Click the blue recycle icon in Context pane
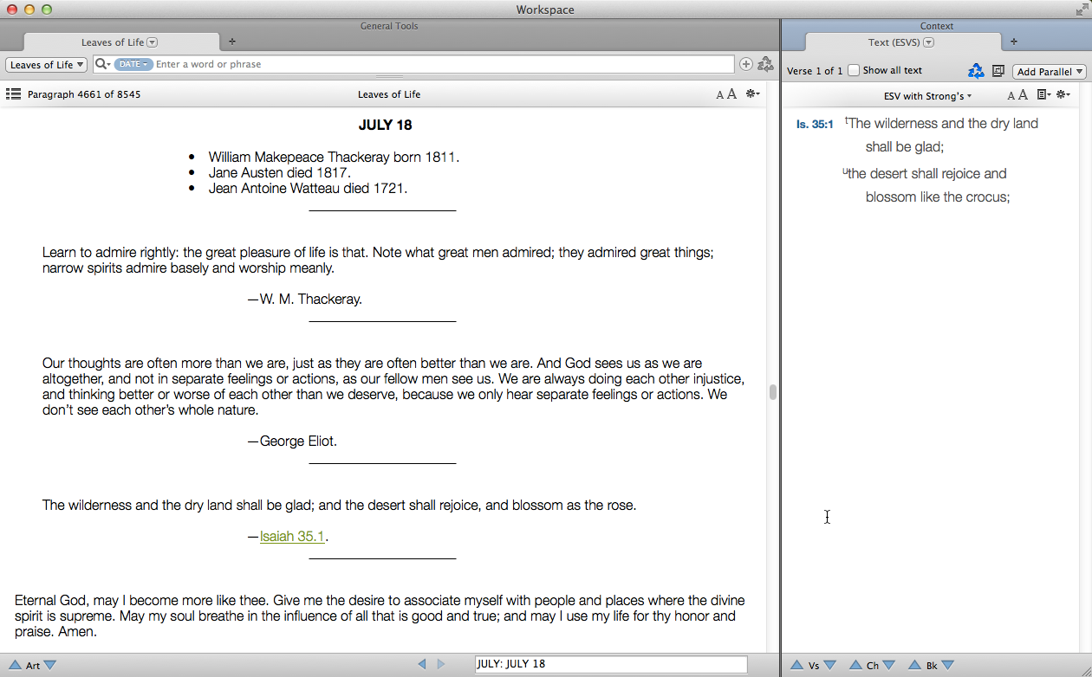The height and width of the screenshot is (677, 1092). [x=976, y=71]
